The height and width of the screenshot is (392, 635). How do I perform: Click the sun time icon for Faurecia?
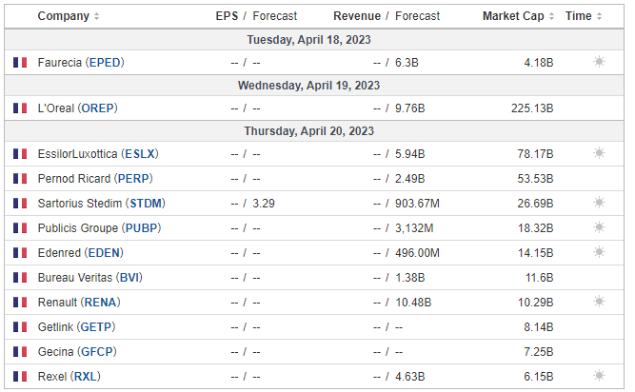tap(599, 62)
